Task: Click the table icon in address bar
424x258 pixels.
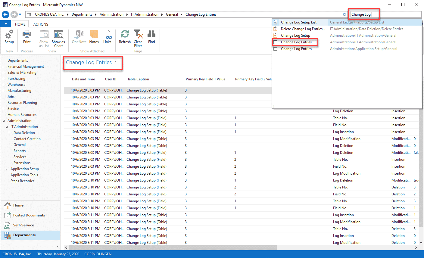Action: coord(29,14)
